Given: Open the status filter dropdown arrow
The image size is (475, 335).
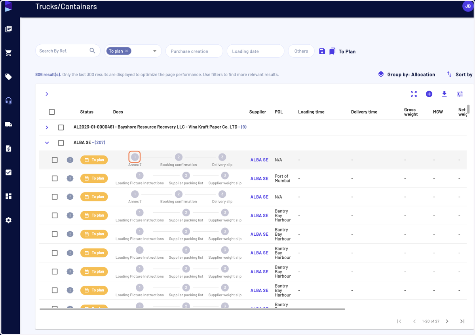Looking at the screenshot, I should (155, 51).
